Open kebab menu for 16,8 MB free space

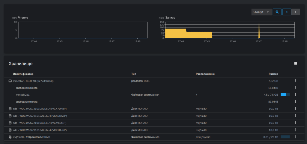tap(295, 88)
